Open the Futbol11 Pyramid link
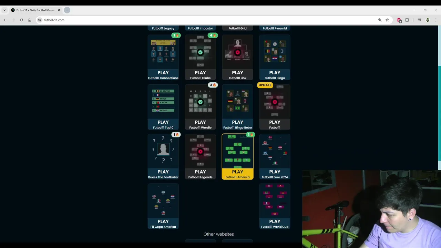This screenshot has height=248, width=441. 275,28
